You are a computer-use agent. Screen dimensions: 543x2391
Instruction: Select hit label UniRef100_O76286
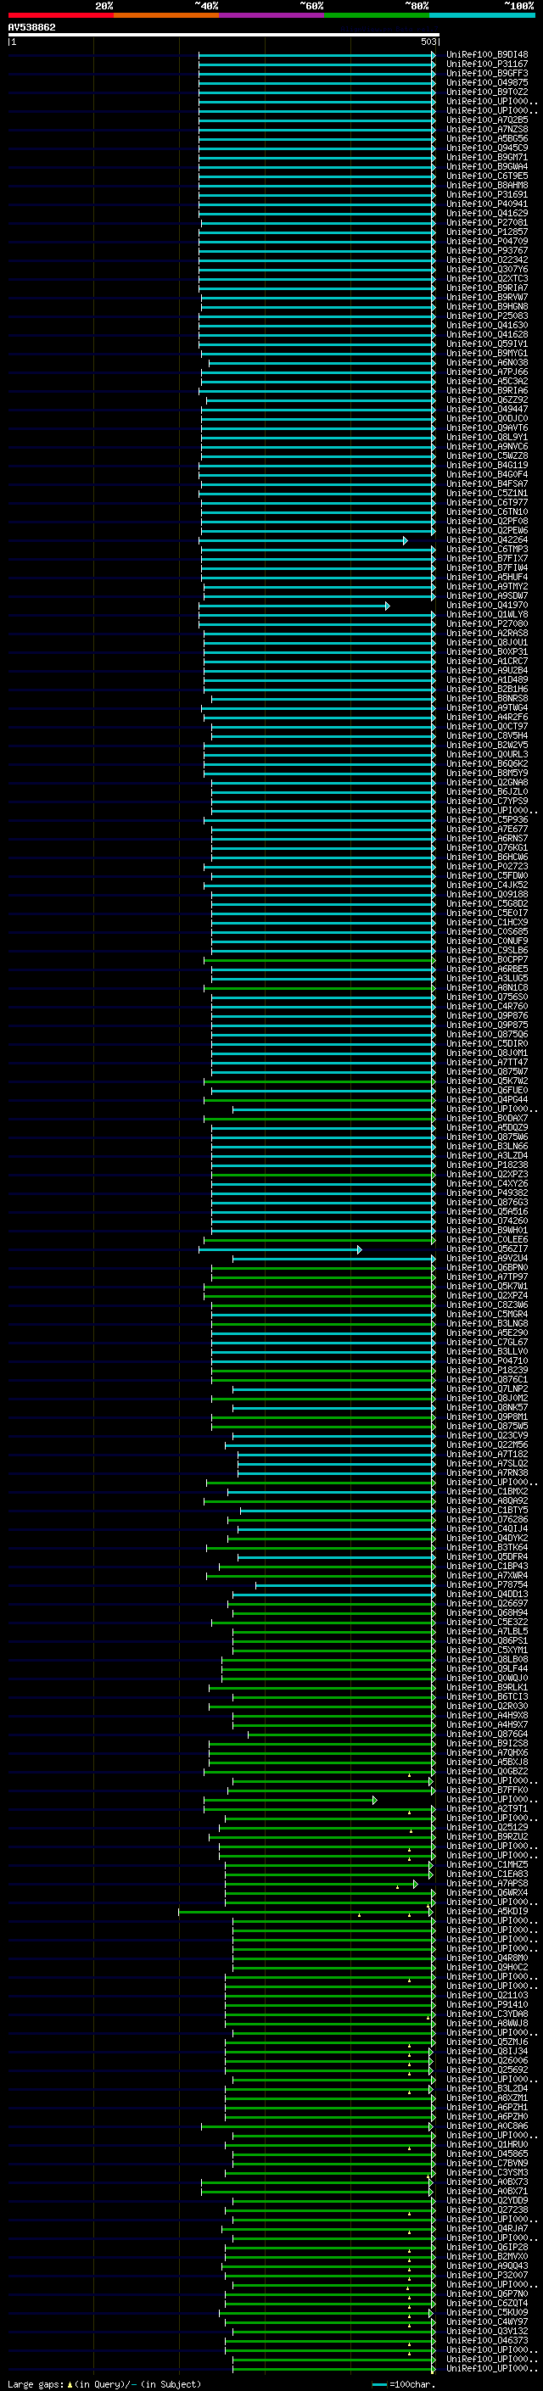[x=487, y=1518]
